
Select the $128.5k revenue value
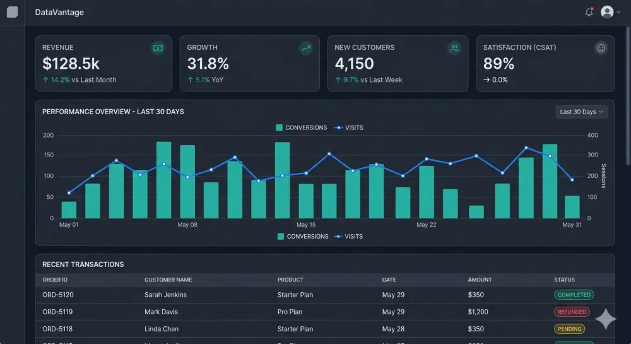[x=71, y=64]
